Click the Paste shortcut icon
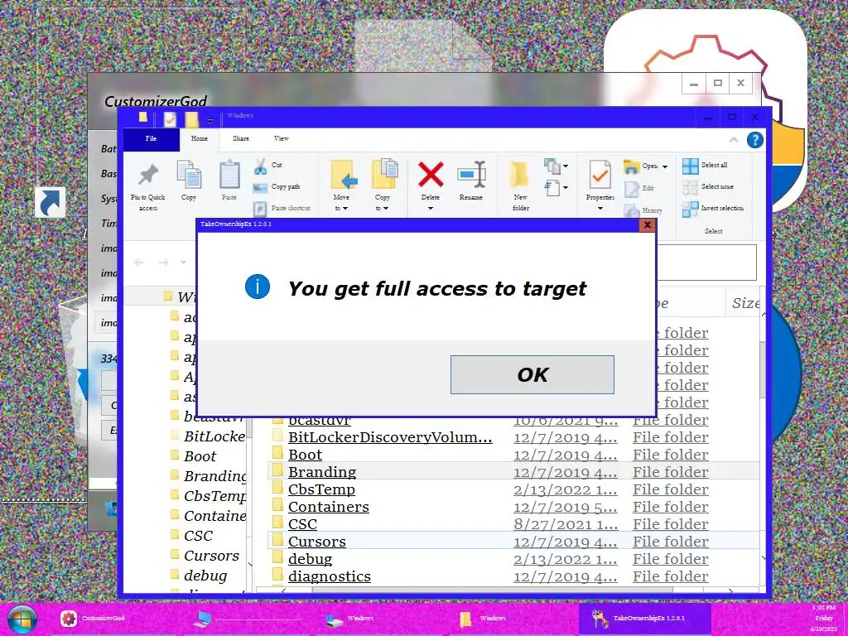 (x=260, y=208)
